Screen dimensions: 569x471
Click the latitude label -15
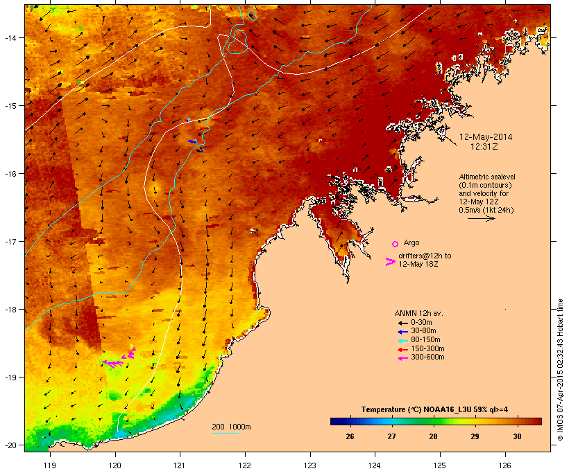pos(10,106)
